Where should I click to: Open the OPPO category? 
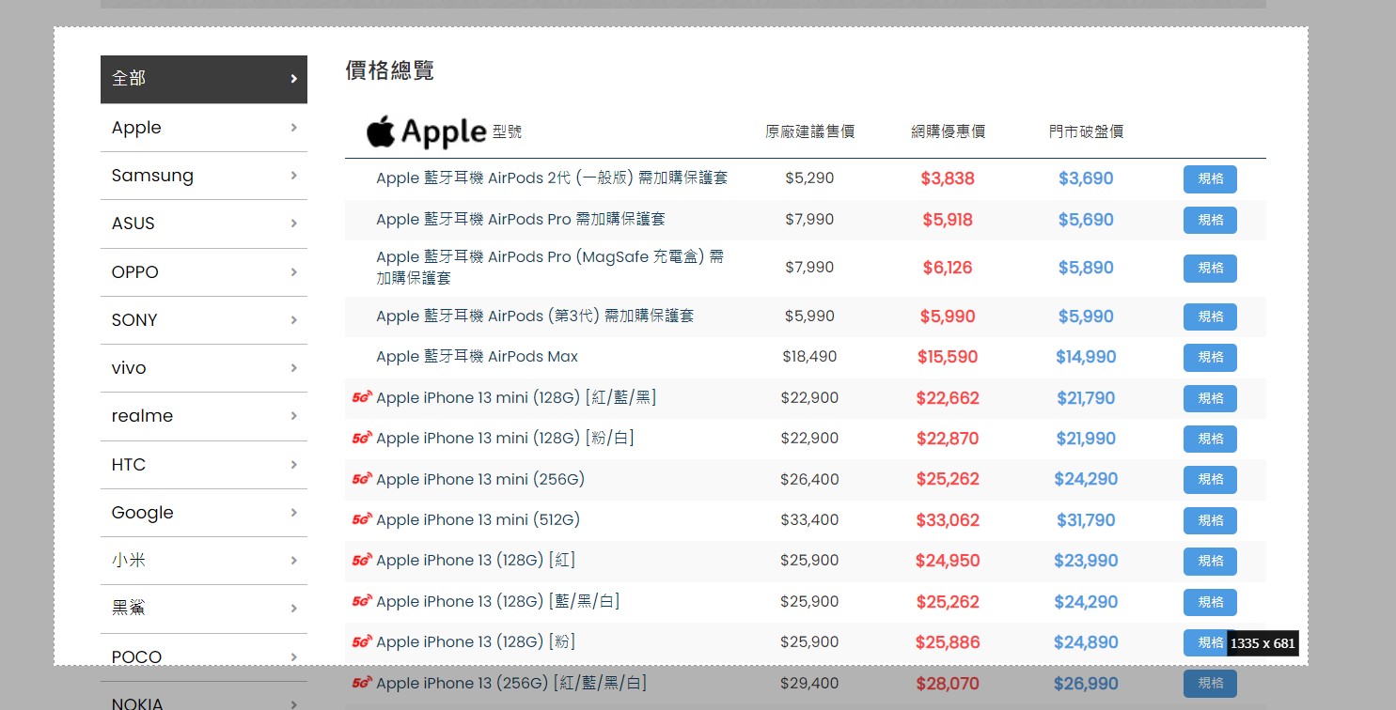(x=204, y=272)
